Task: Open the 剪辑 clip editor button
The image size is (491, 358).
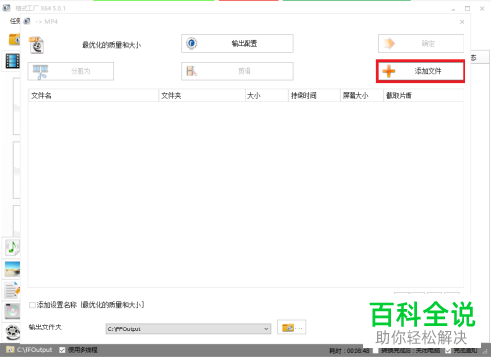Action: [x=237, y=71]
